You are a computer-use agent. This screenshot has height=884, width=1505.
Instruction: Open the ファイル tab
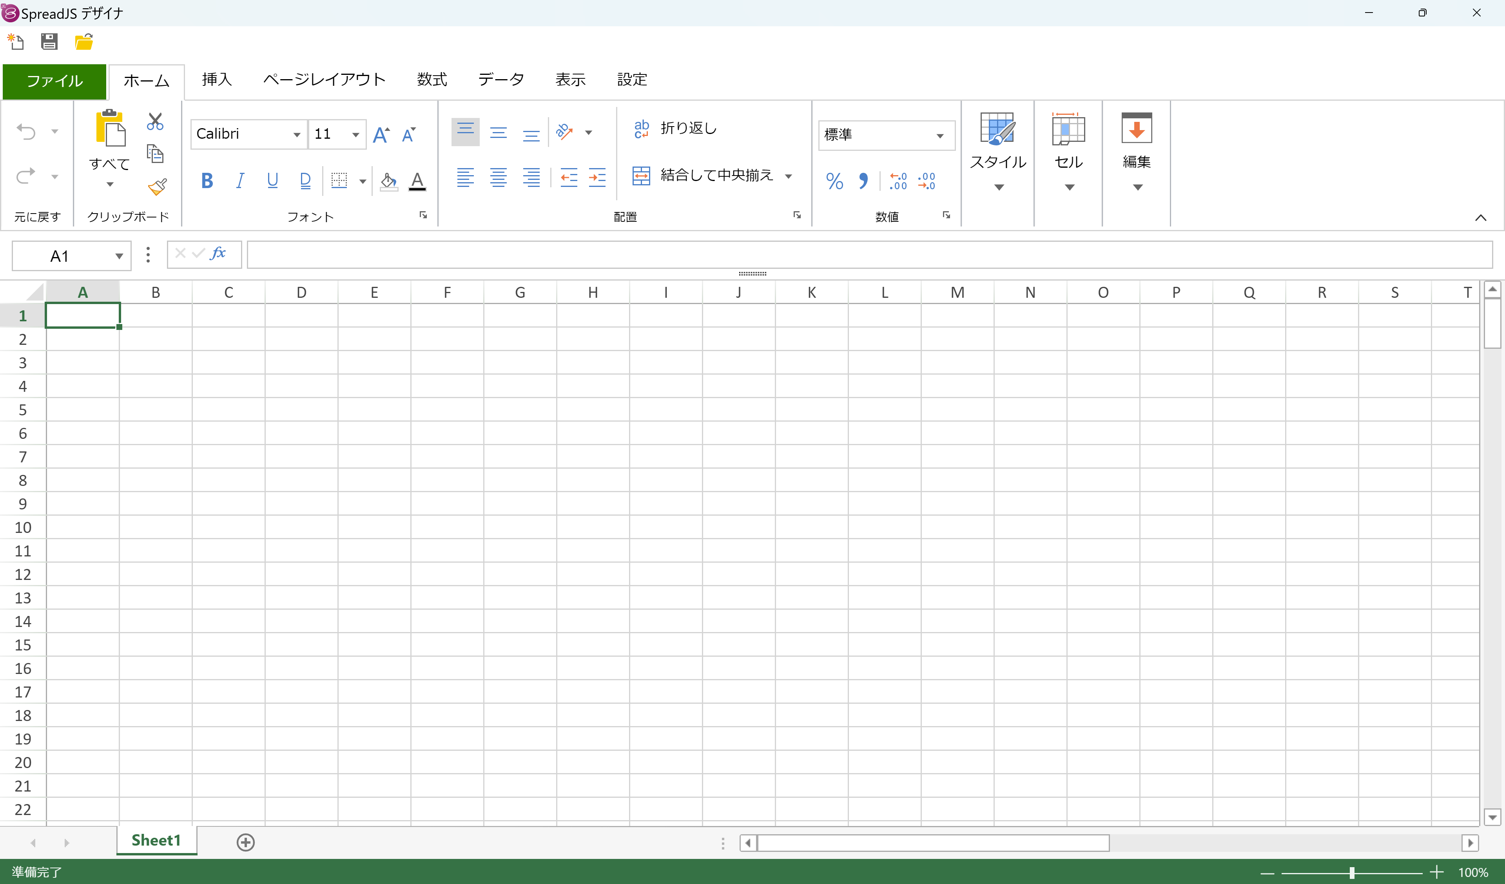coord(54,81)
